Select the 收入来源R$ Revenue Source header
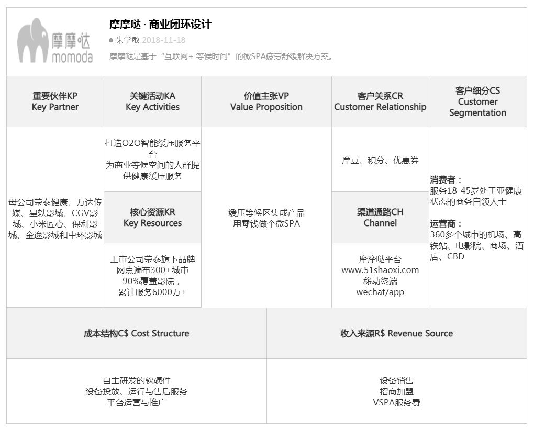This screenshot has height=430, width=534. tap(397, 333)
